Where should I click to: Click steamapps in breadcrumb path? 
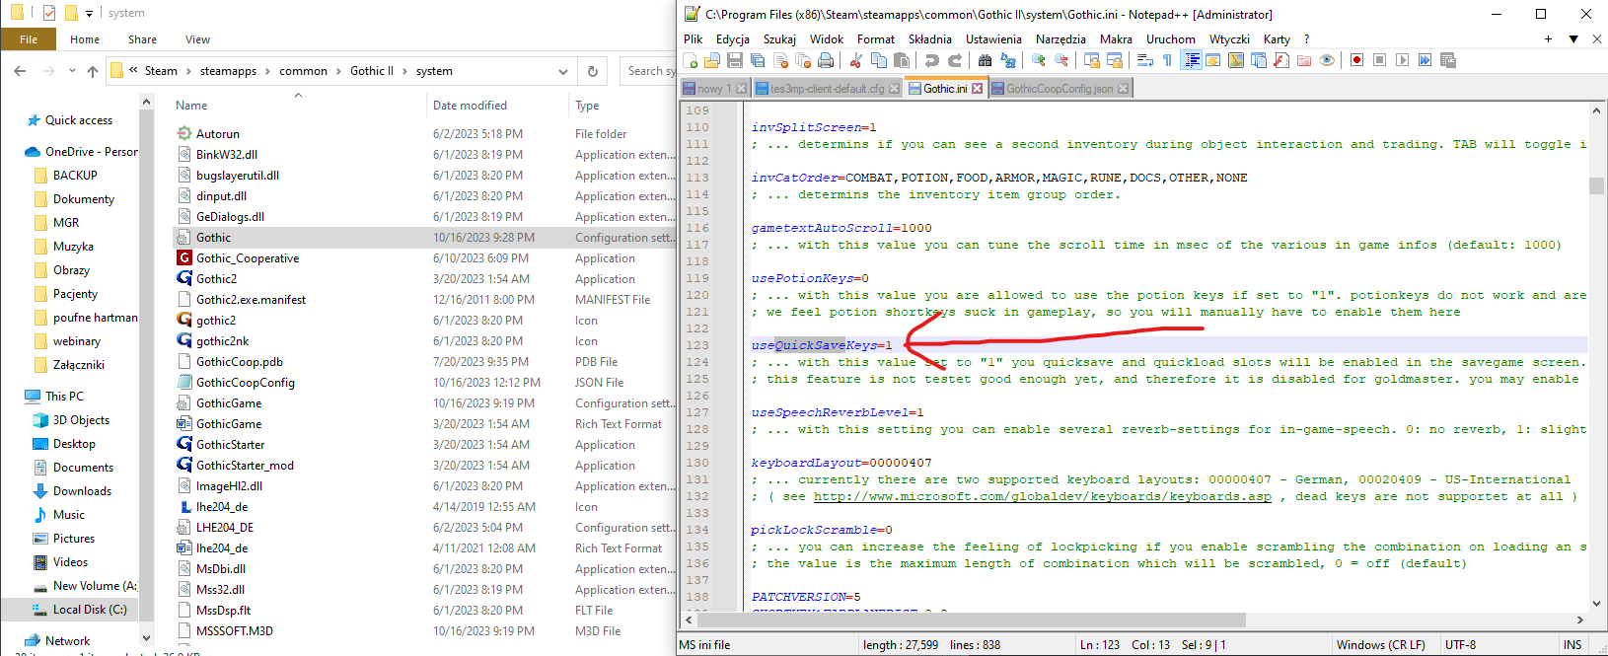pyautogui.click(x=228, y=71)
